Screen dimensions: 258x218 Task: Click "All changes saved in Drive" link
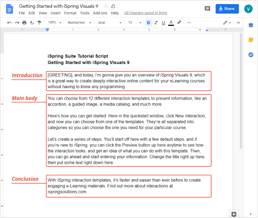point(146,13)
